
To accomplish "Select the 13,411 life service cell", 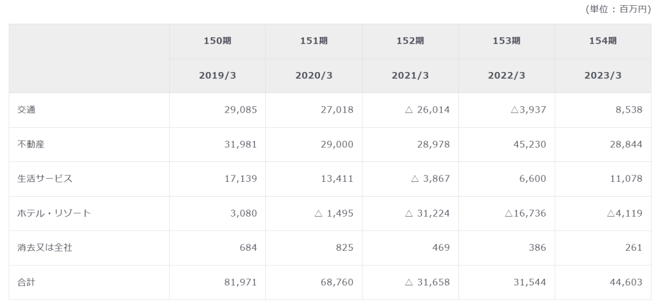I will click(337, 179).
